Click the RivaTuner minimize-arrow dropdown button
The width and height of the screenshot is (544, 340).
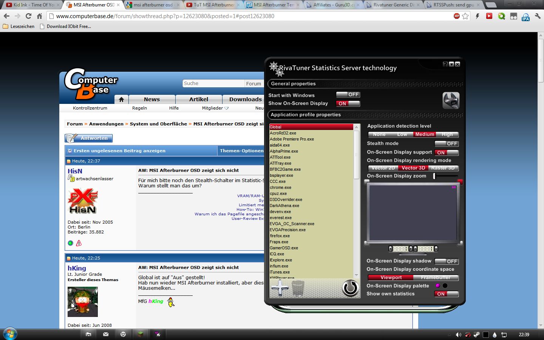pos(451,64)
